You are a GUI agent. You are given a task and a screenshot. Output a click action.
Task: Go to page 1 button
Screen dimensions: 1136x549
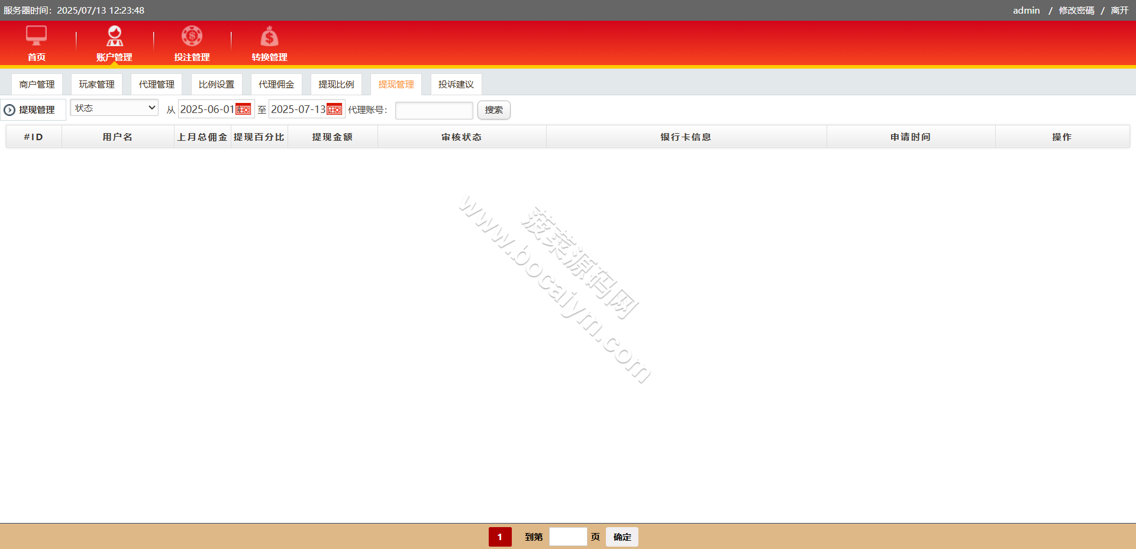coord(500,537)
